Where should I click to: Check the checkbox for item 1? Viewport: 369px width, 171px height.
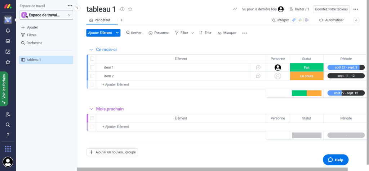(x=92, y=68)
